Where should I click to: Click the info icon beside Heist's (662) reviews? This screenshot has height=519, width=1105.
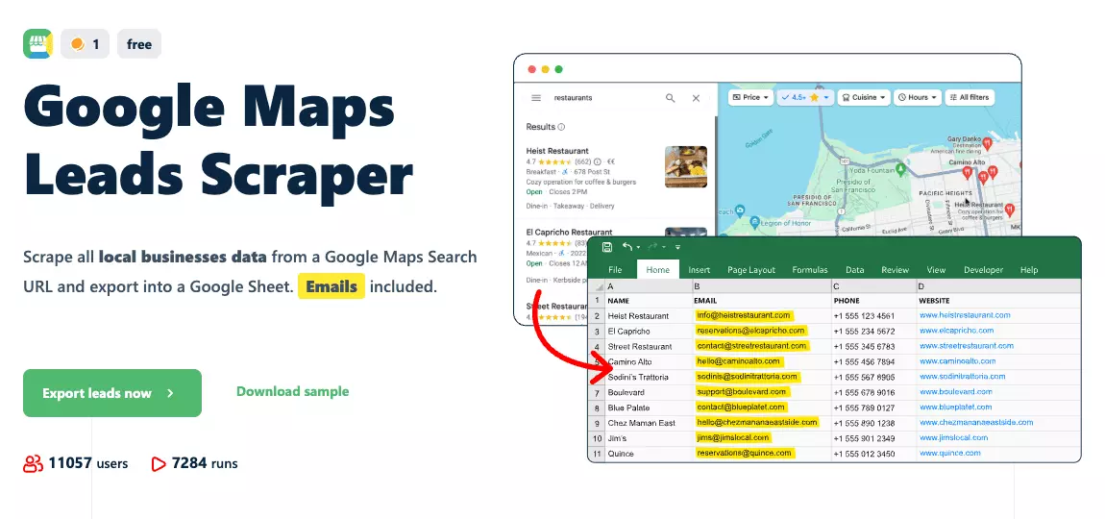(x=598, y=161)
